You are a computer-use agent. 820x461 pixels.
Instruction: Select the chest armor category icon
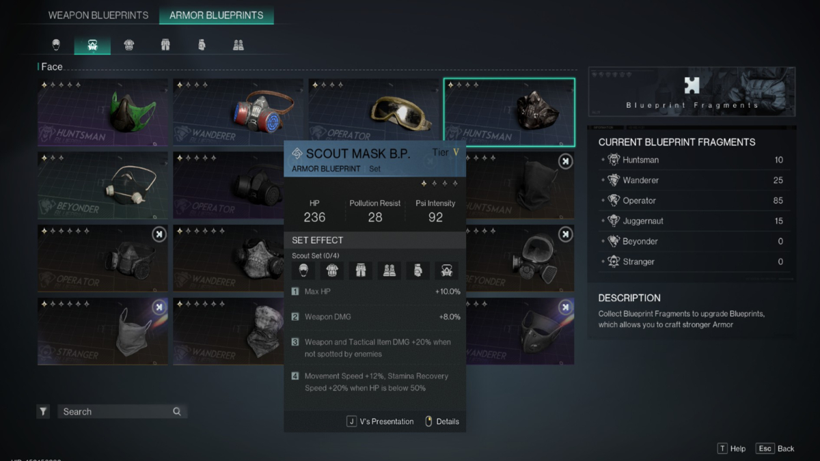(129, 45)
